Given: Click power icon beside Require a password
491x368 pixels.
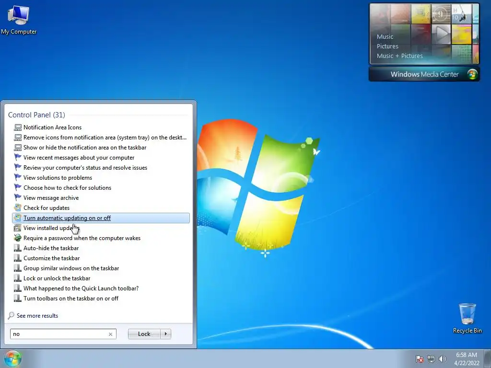Looking at the screenshot, I should 18,238.
